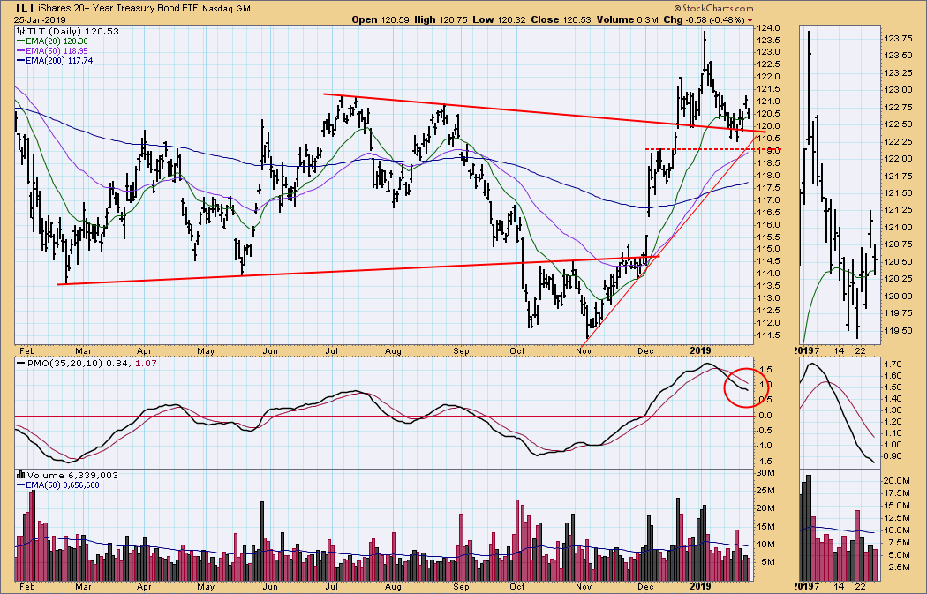Click the Oct month label under the price chart
The height and width of the screenshot is (594, 927).
(516, 351)
